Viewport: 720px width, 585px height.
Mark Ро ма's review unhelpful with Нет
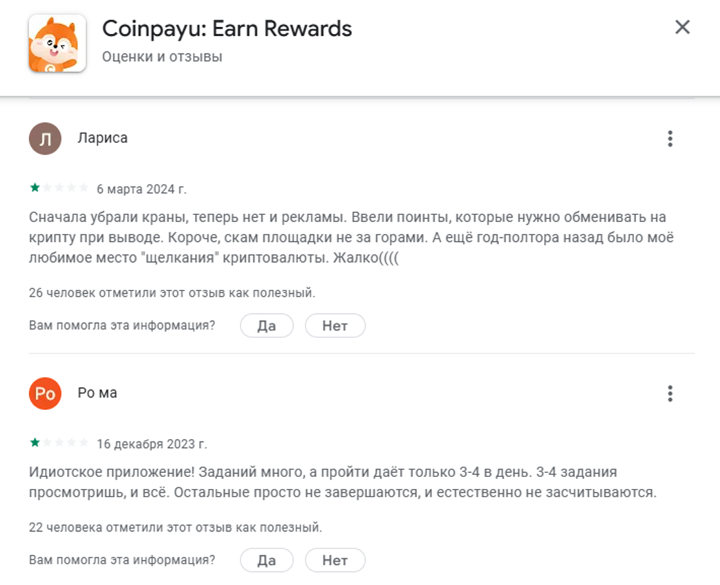point(335,560)
